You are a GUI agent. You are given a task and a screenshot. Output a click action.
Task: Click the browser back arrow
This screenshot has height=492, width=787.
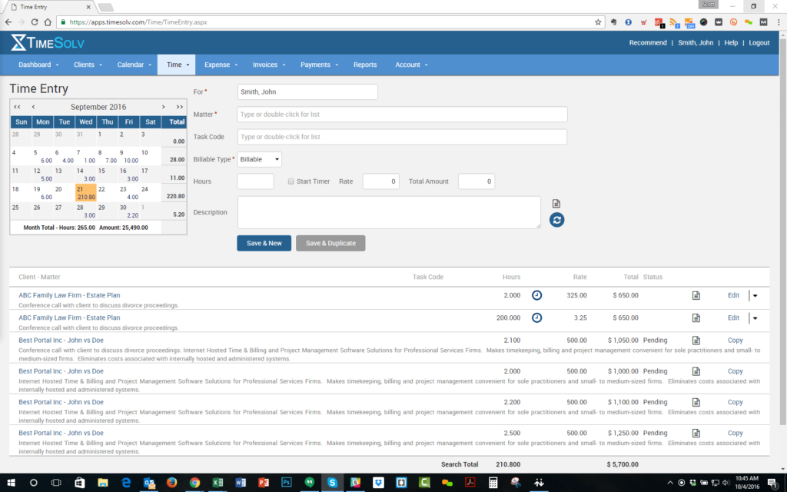8,22
